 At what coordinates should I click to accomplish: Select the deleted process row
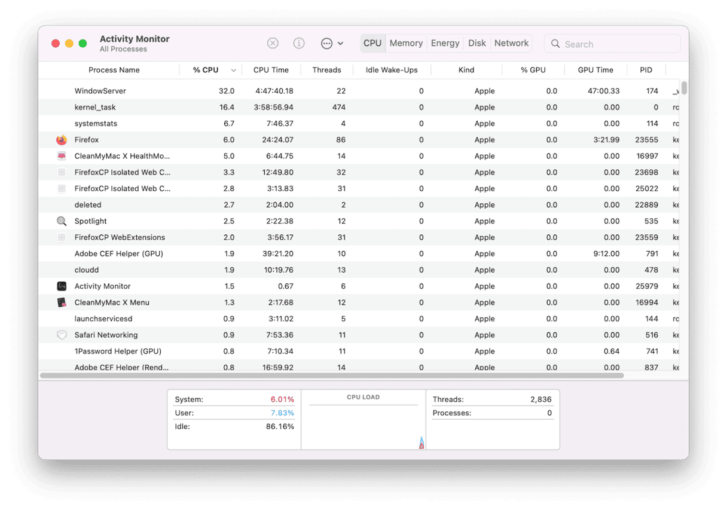point(360,205)
